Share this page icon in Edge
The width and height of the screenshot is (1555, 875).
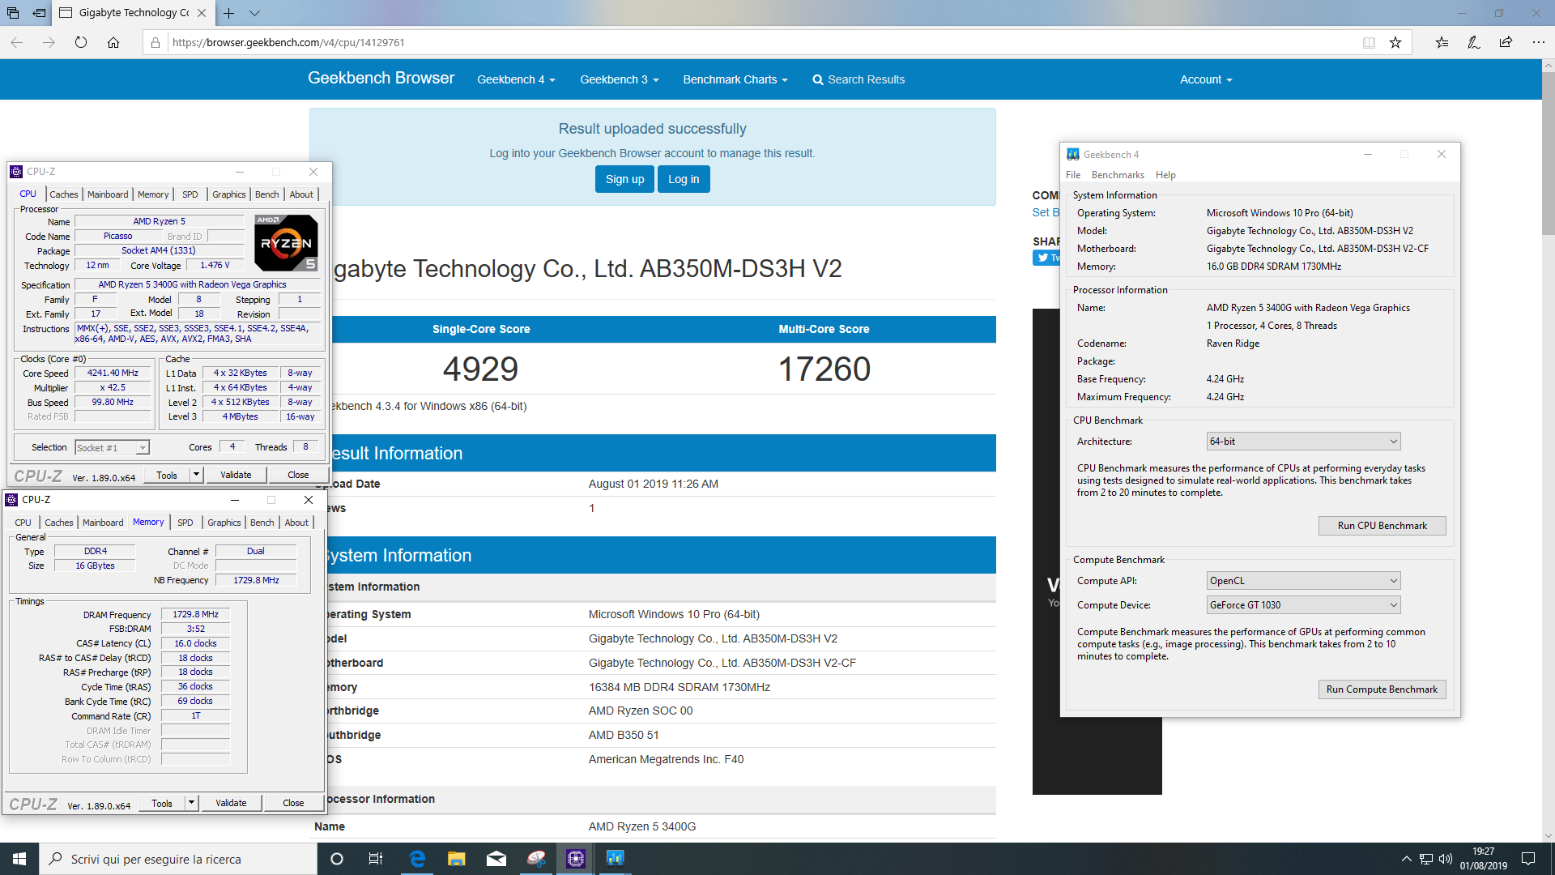[1506, 42]
